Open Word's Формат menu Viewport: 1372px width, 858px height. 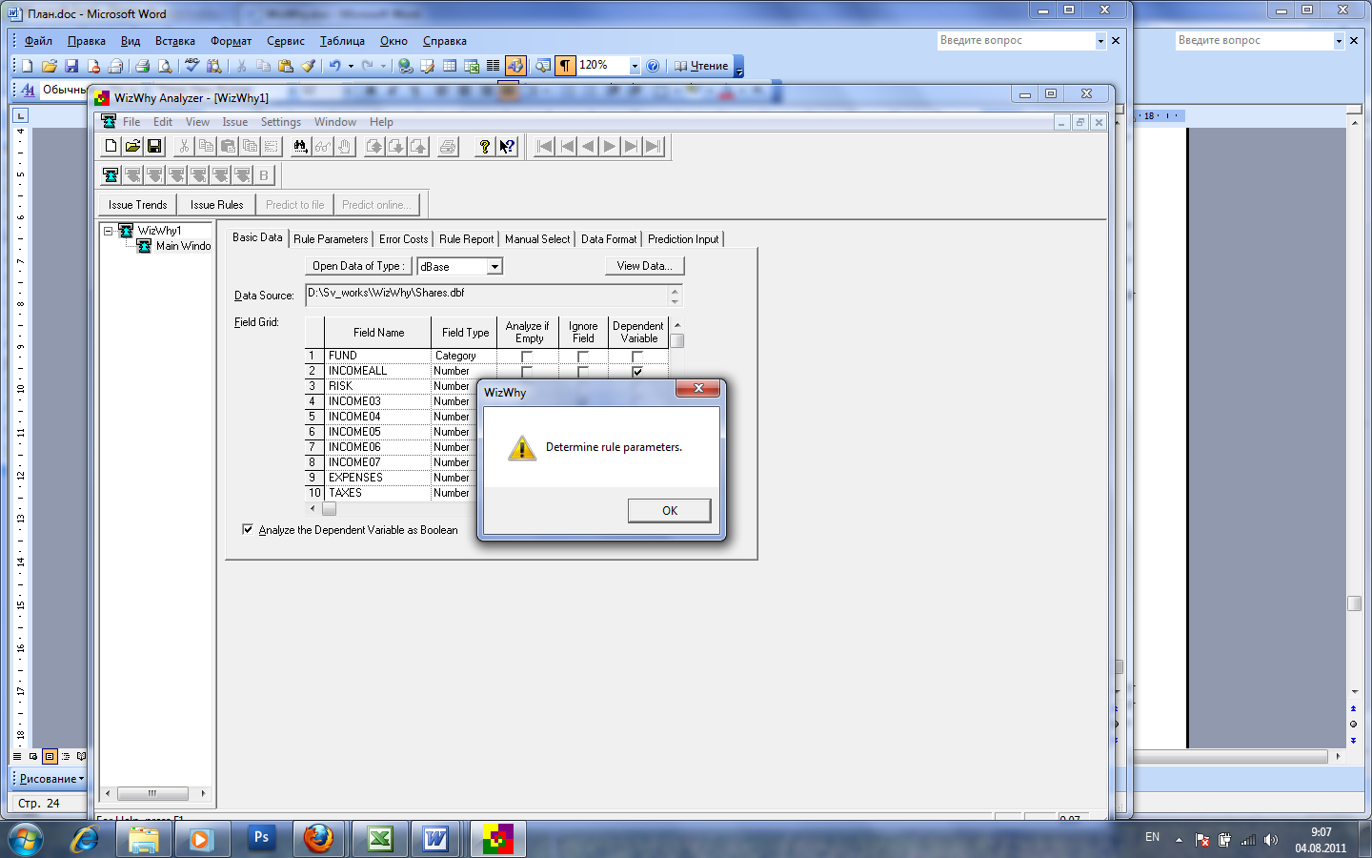pos(231,41)
